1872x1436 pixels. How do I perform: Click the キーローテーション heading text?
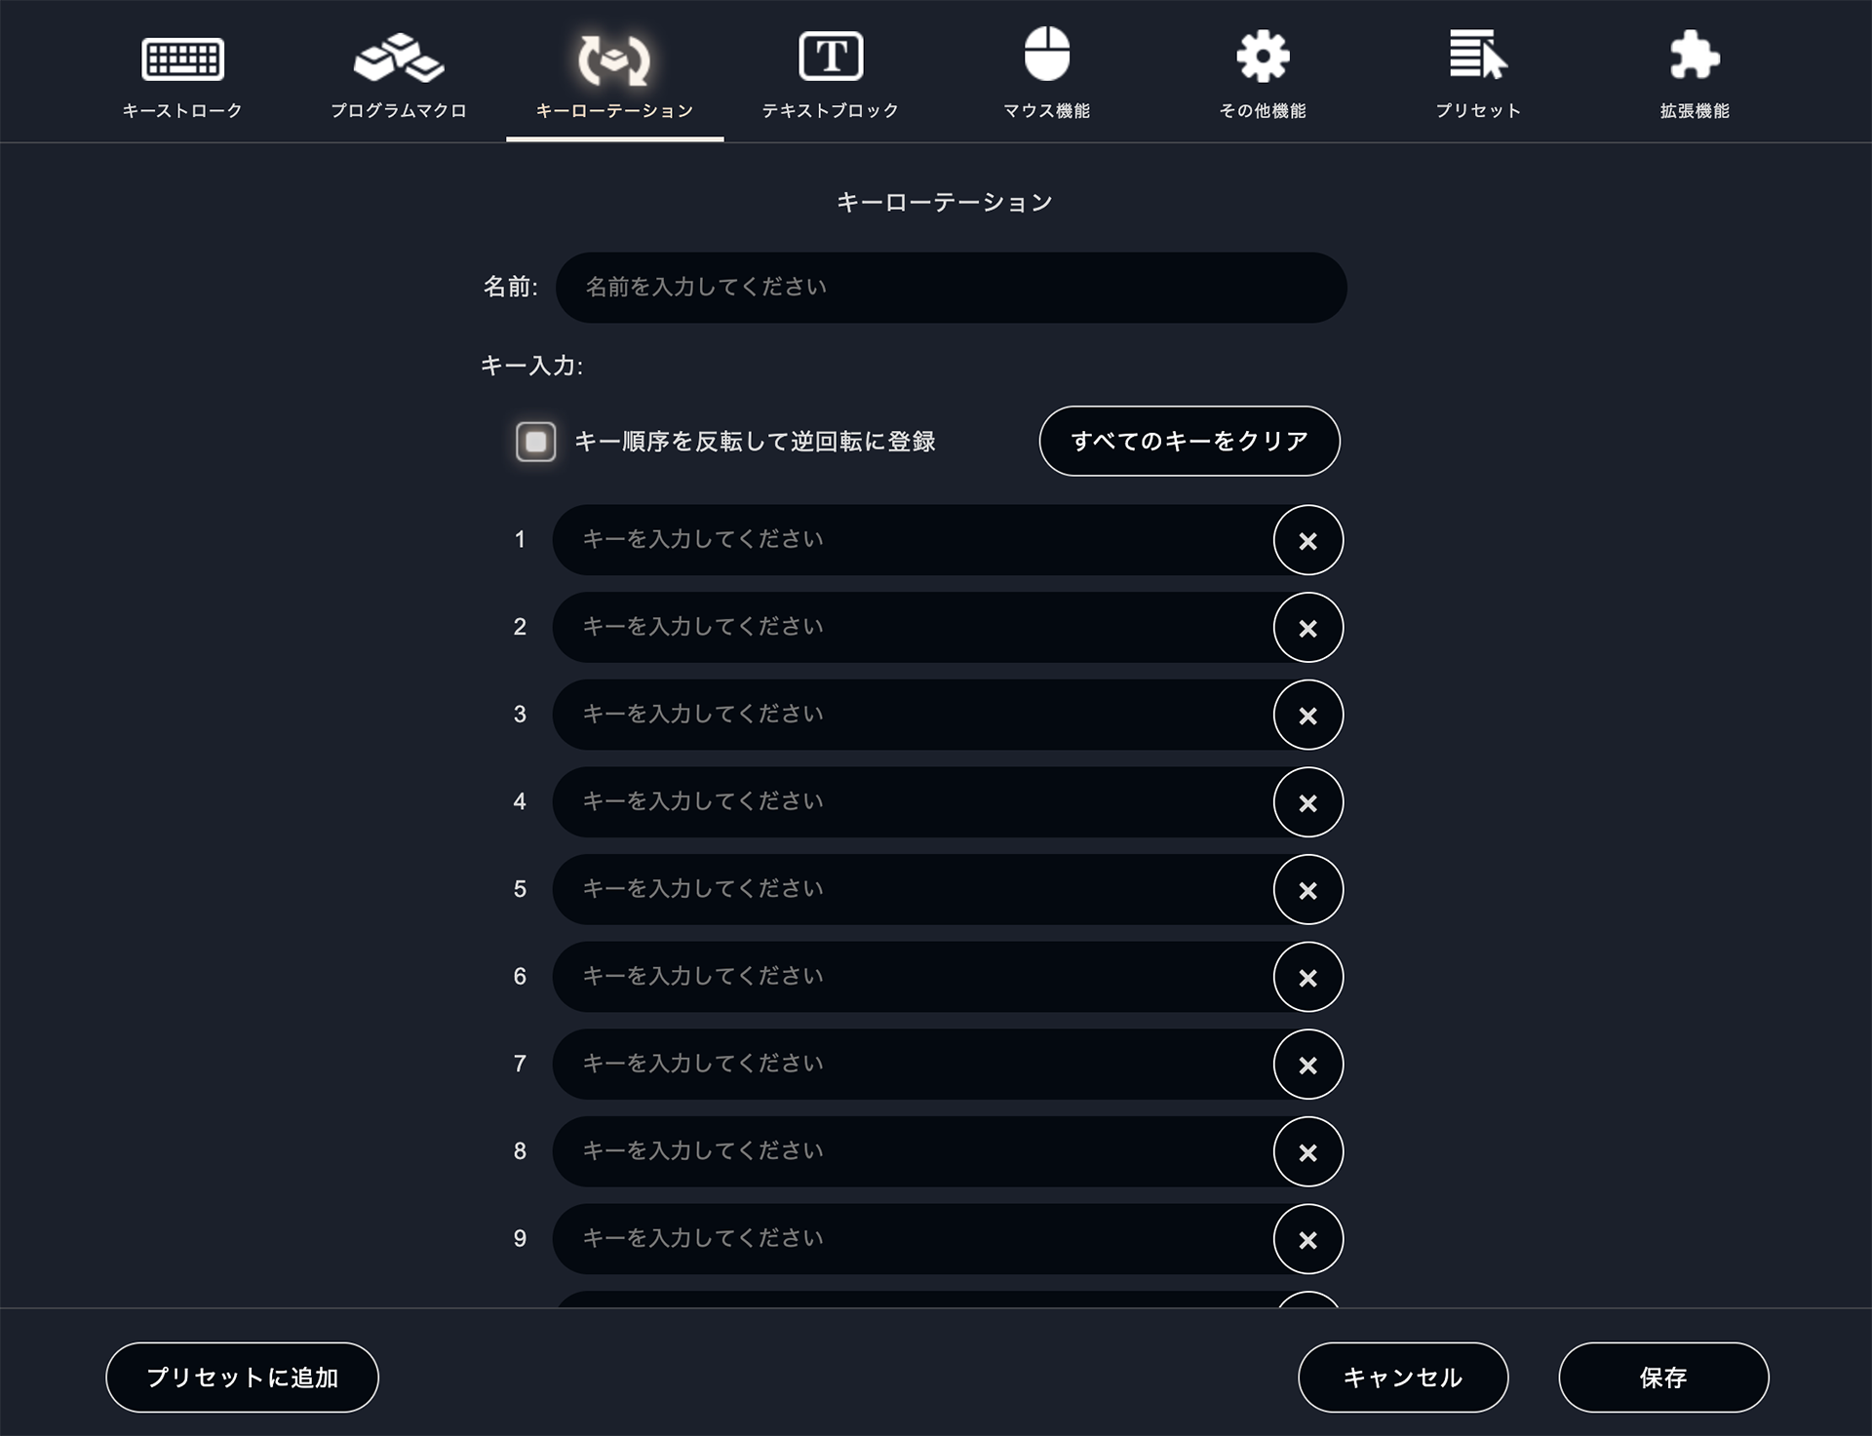point(945,202)
